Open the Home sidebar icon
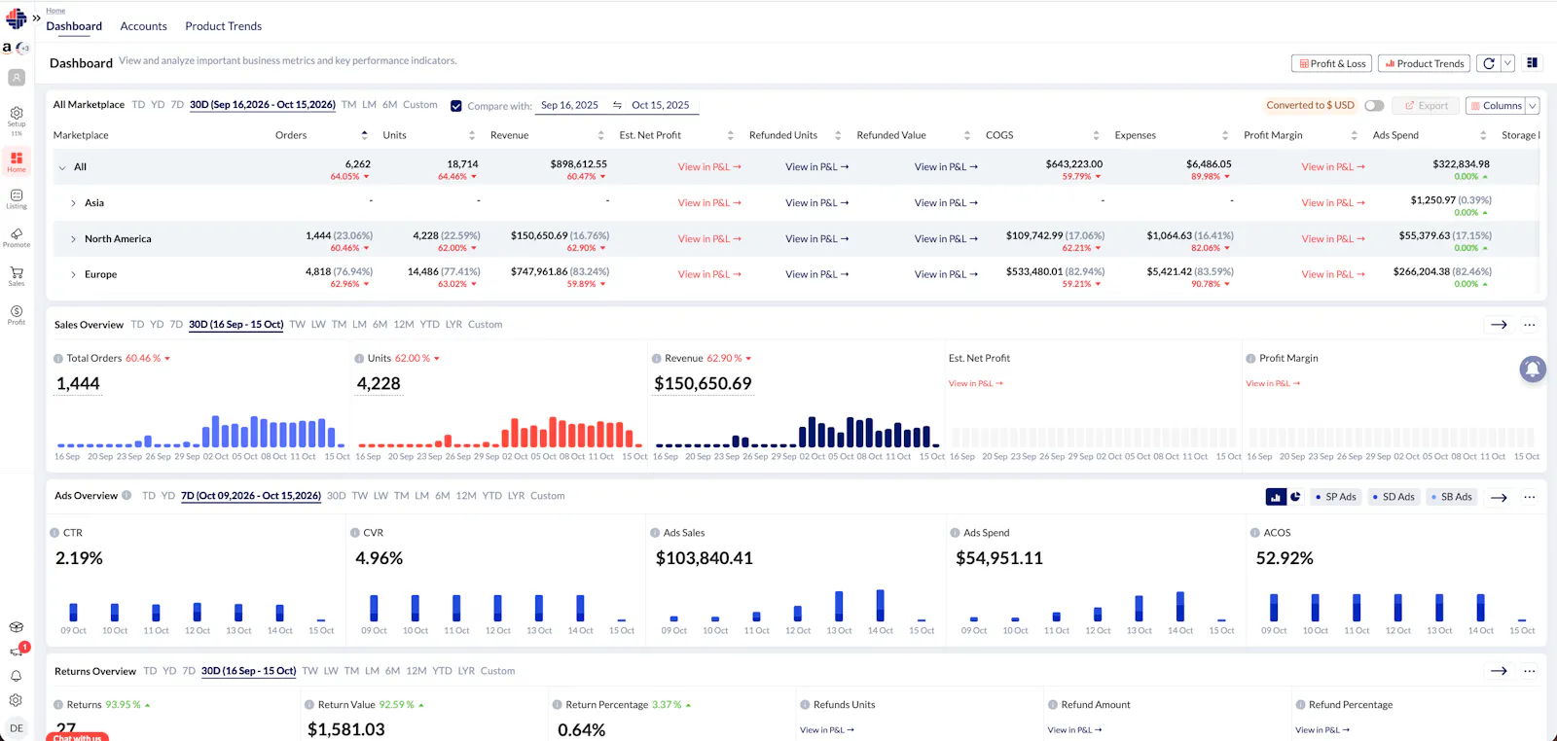The image size is (1557, 741). pyautogui.click(x=17, y=161)
